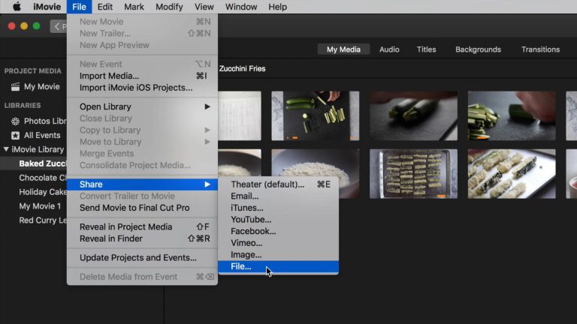Screen dimensions: 577x324
Task: Select the breaded zucchini close-up clip
Action: (512, 174)
